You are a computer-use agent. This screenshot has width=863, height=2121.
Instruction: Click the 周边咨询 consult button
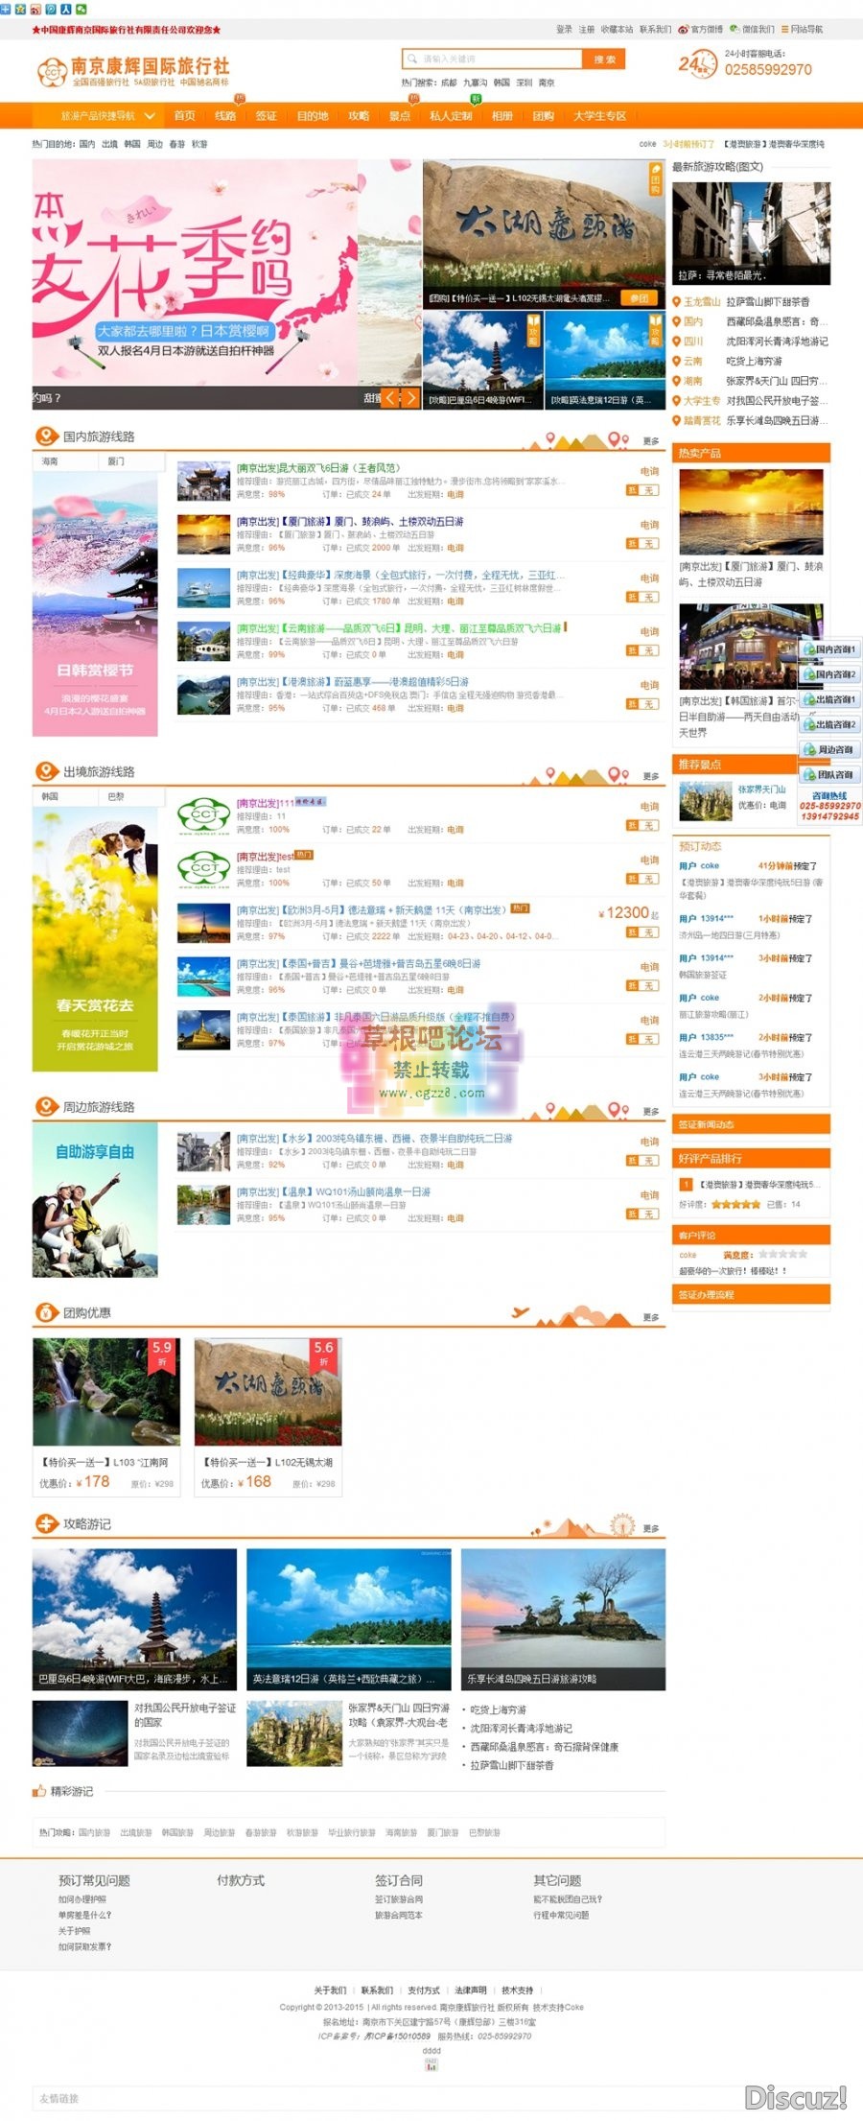point(830,749)
